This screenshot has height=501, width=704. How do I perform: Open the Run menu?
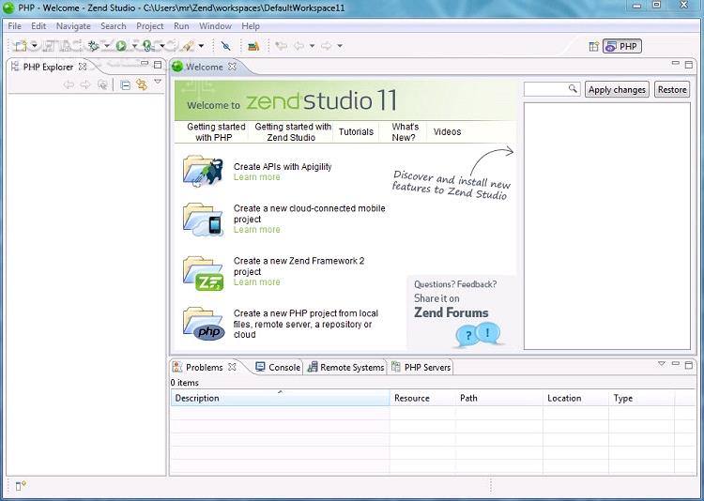(x=181, y=26)
